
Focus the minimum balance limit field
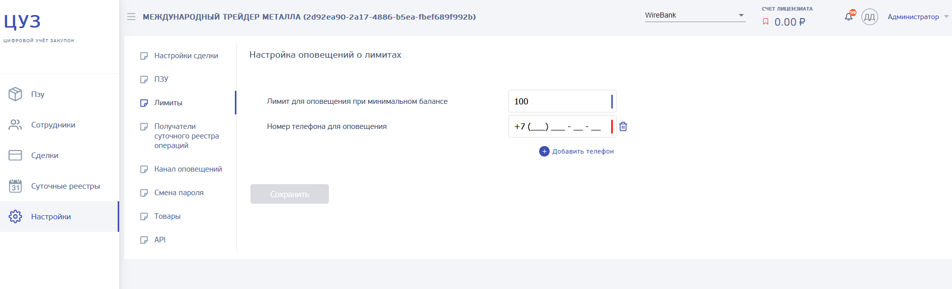562,101
